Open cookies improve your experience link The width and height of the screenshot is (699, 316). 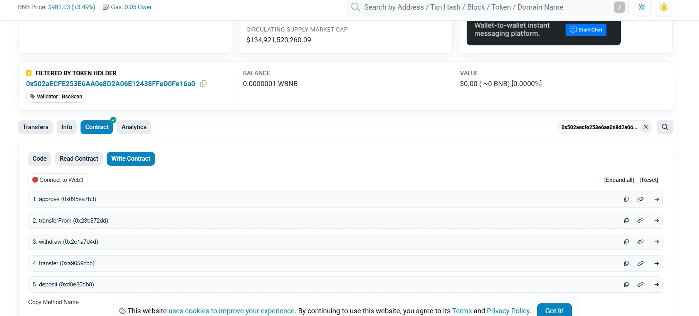231,311
